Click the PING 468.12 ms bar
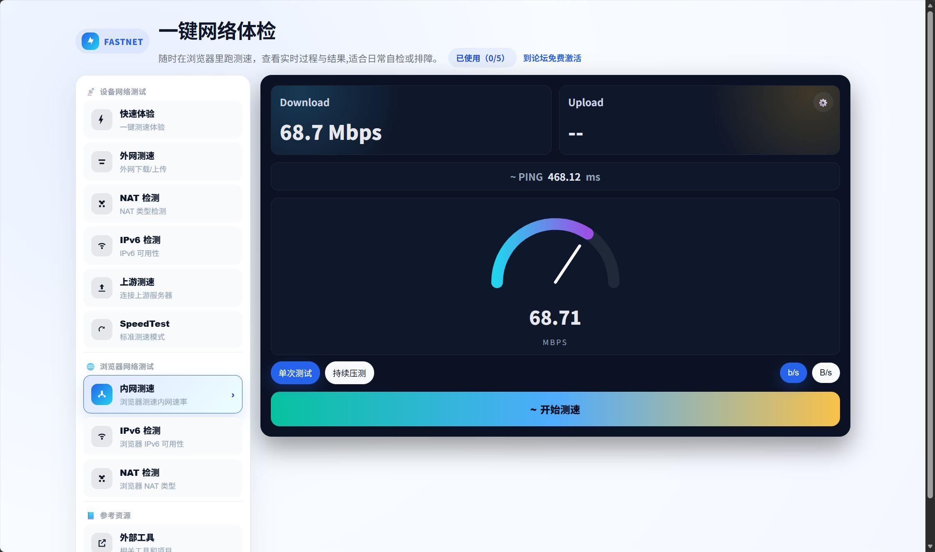The image size is (935, 552). pyautogui.click(x=555, y=177)
